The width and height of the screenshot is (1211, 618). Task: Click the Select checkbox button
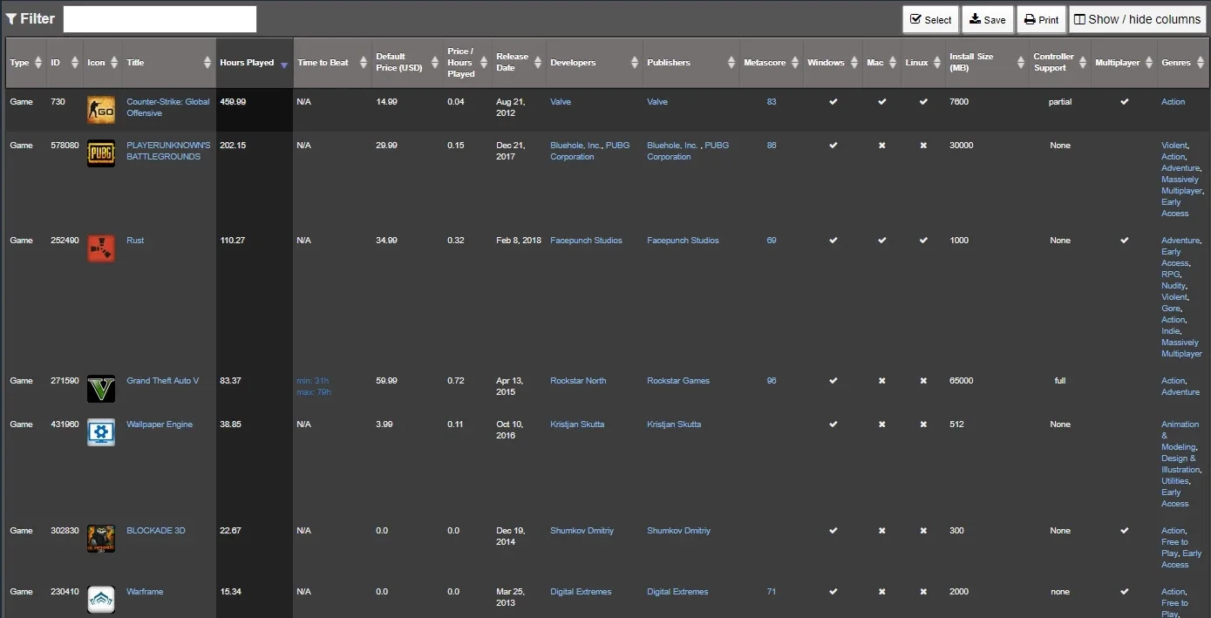tap(930, 19)
